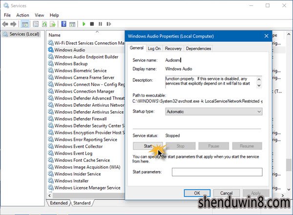Open the Startup type dropdown
Image resolution: width=293 pixels, height=215 pixels.
(x=214, y=112)
